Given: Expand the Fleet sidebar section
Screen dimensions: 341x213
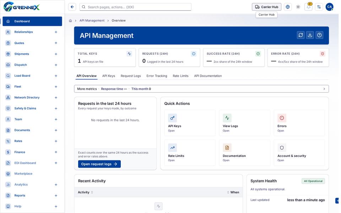Looking at the screenshot, I should coord(56,87).
